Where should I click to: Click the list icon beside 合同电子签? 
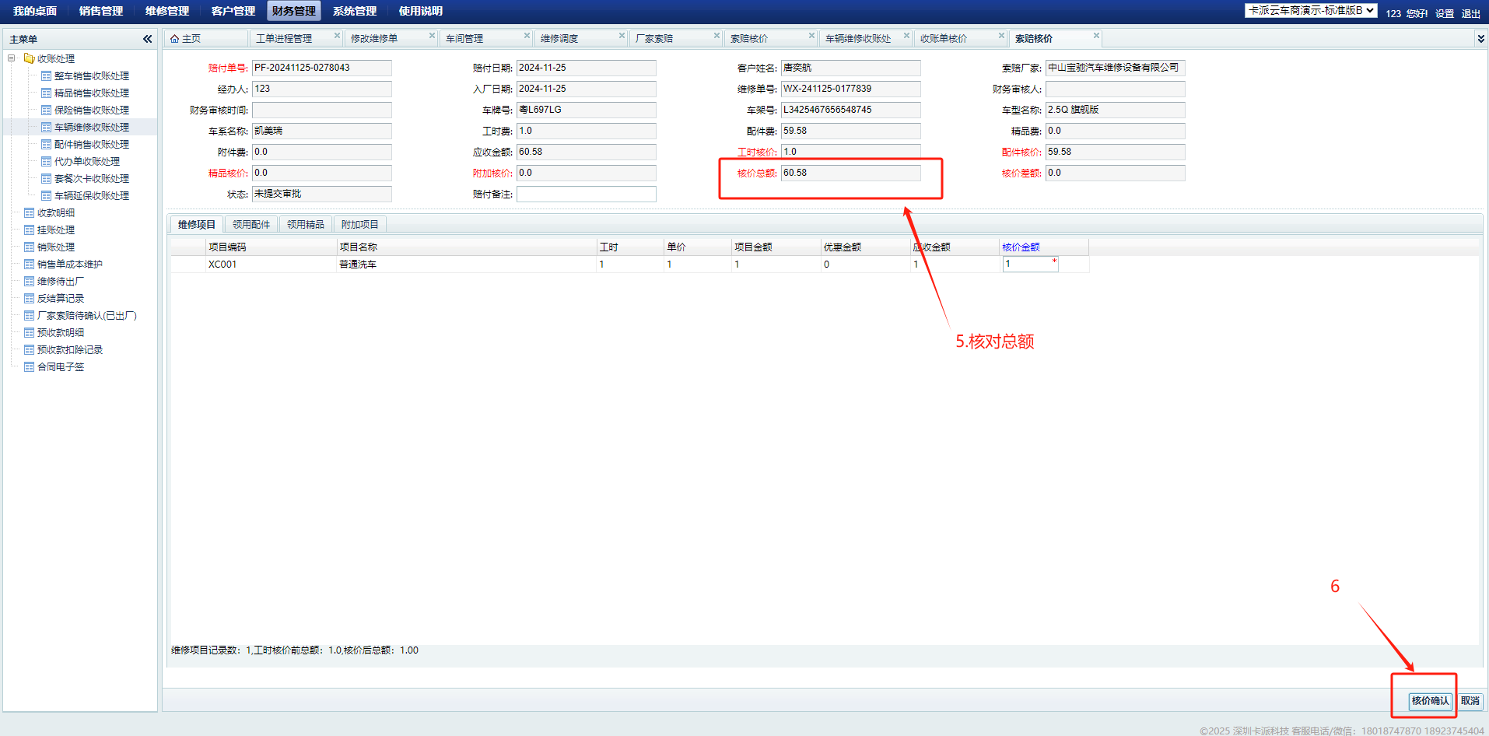click(x=30, y=367)
